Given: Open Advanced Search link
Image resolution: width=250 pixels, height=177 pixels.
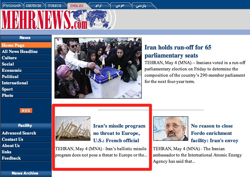Looking at the screenshot, I should click(26, 133).
